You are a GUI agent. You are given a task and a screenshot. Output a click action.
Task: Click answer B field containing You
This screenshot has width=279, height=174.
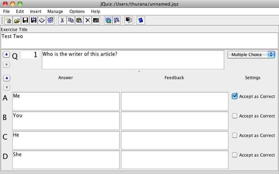(x=66, y=121)
